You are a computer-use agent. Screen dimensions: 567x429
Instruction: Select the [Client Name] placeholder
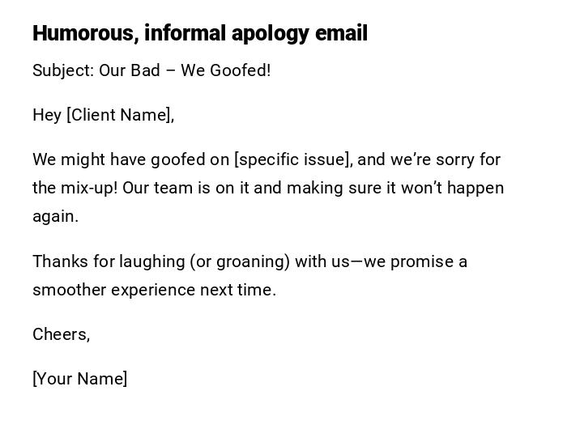pyautogui.click(x=120, y=115)
